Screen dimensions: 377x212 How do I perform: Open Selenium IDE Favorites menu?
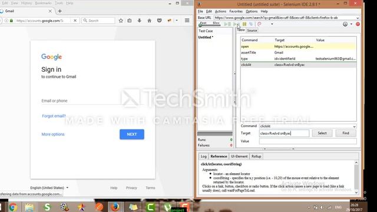236,11
